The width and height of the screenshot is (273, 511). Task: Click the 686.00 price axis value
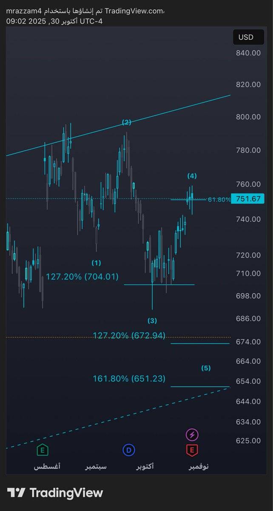248,319
